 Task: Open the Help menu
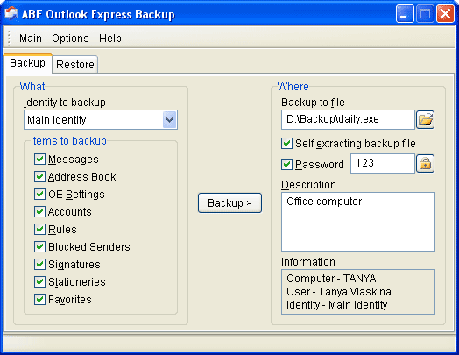(110, 39)
